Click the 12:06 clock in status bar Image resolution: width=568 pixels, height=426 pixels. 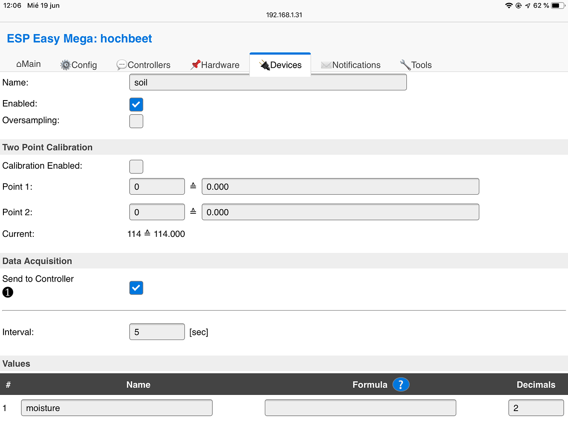click(x=12, y=6)
